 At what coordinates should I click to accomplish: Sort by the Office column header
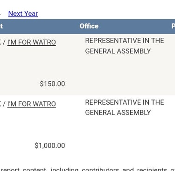point(89,26)
